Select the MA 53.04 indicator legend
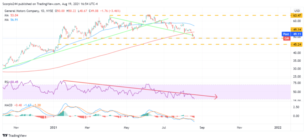 11,15
